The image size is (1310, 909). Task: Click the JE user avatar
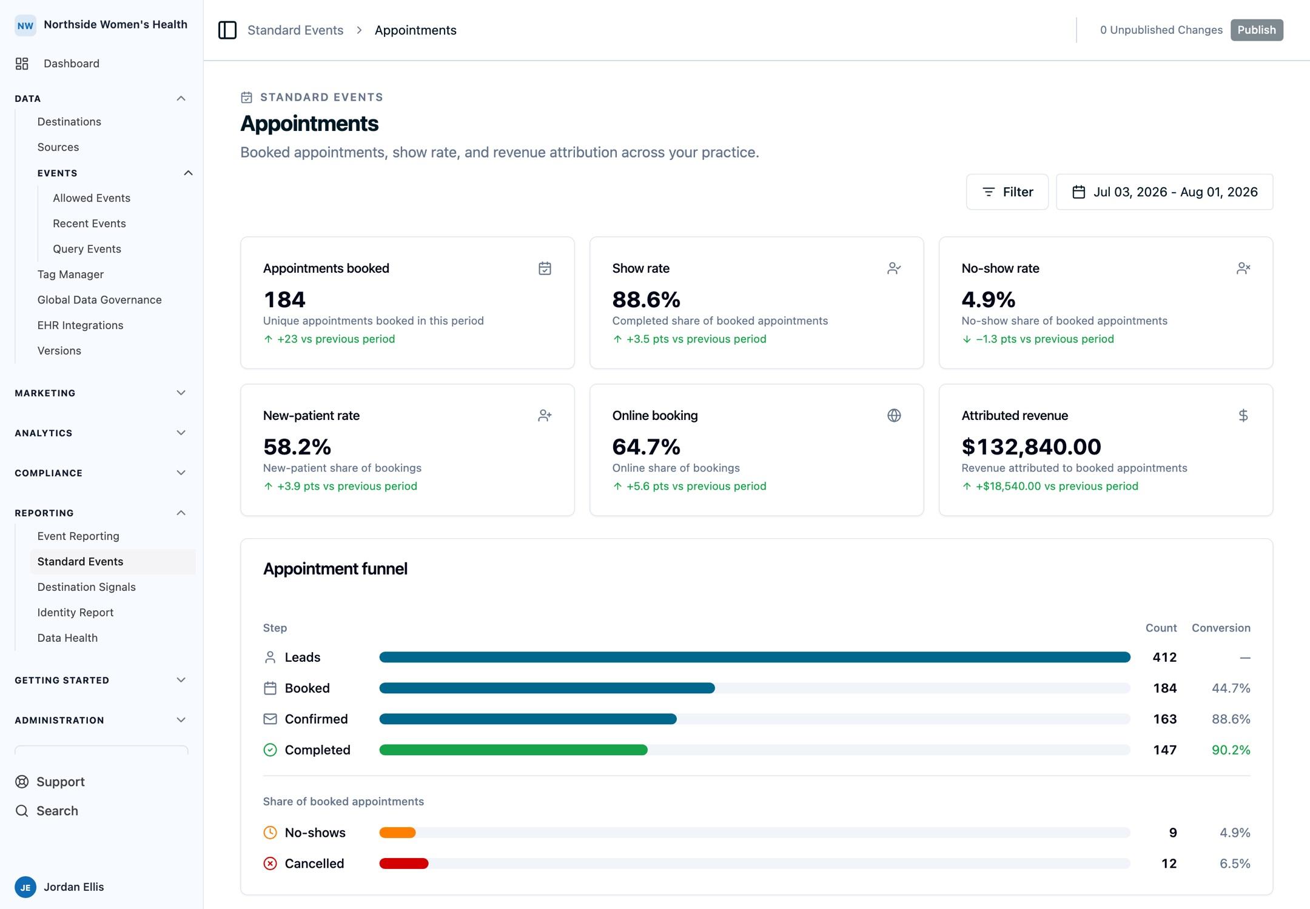(25, 888)
